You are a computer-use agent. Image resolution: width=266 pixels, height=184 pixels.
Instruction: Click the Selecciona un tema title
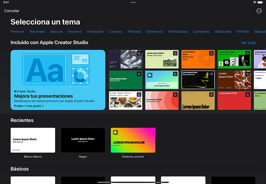pyautogui.click(x=45, y=22)
